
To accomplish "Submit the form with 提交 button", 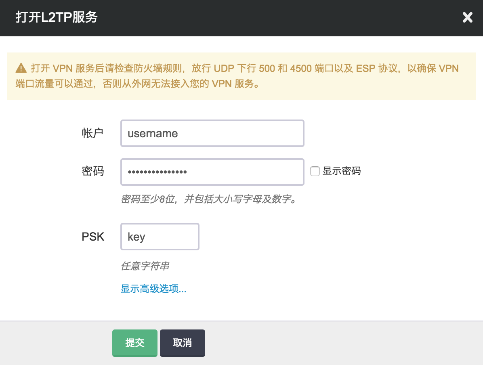I will [134, 343].
